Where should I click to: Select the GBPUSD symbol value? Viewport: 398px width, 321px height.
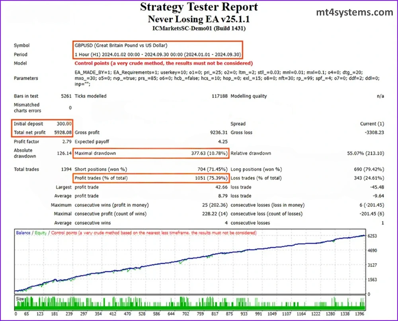pyautogui.click(x=121, y=45)
